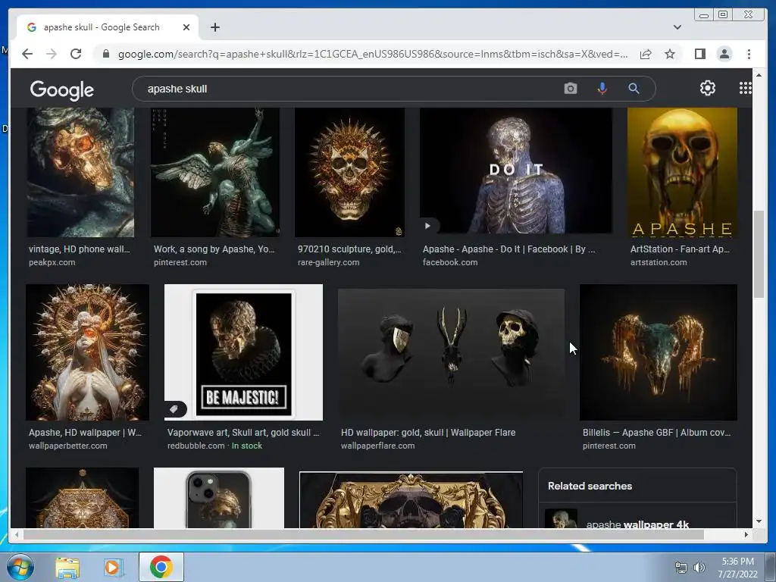Open File Explorer from taskbar
This screenshot has height=582, width=776.
[x=67, y=568]
